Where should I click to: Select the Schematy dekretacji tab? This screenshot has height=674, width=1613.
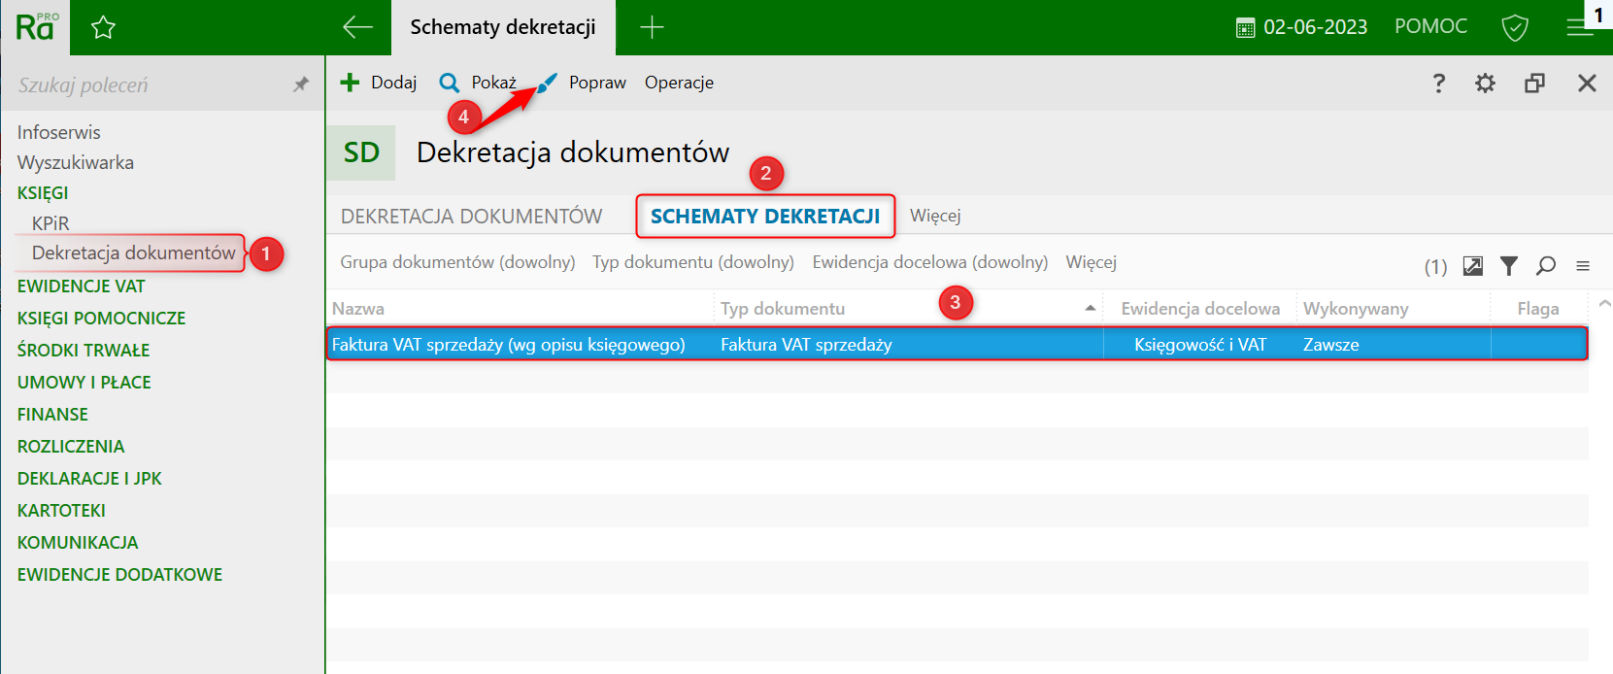[765, 216]
